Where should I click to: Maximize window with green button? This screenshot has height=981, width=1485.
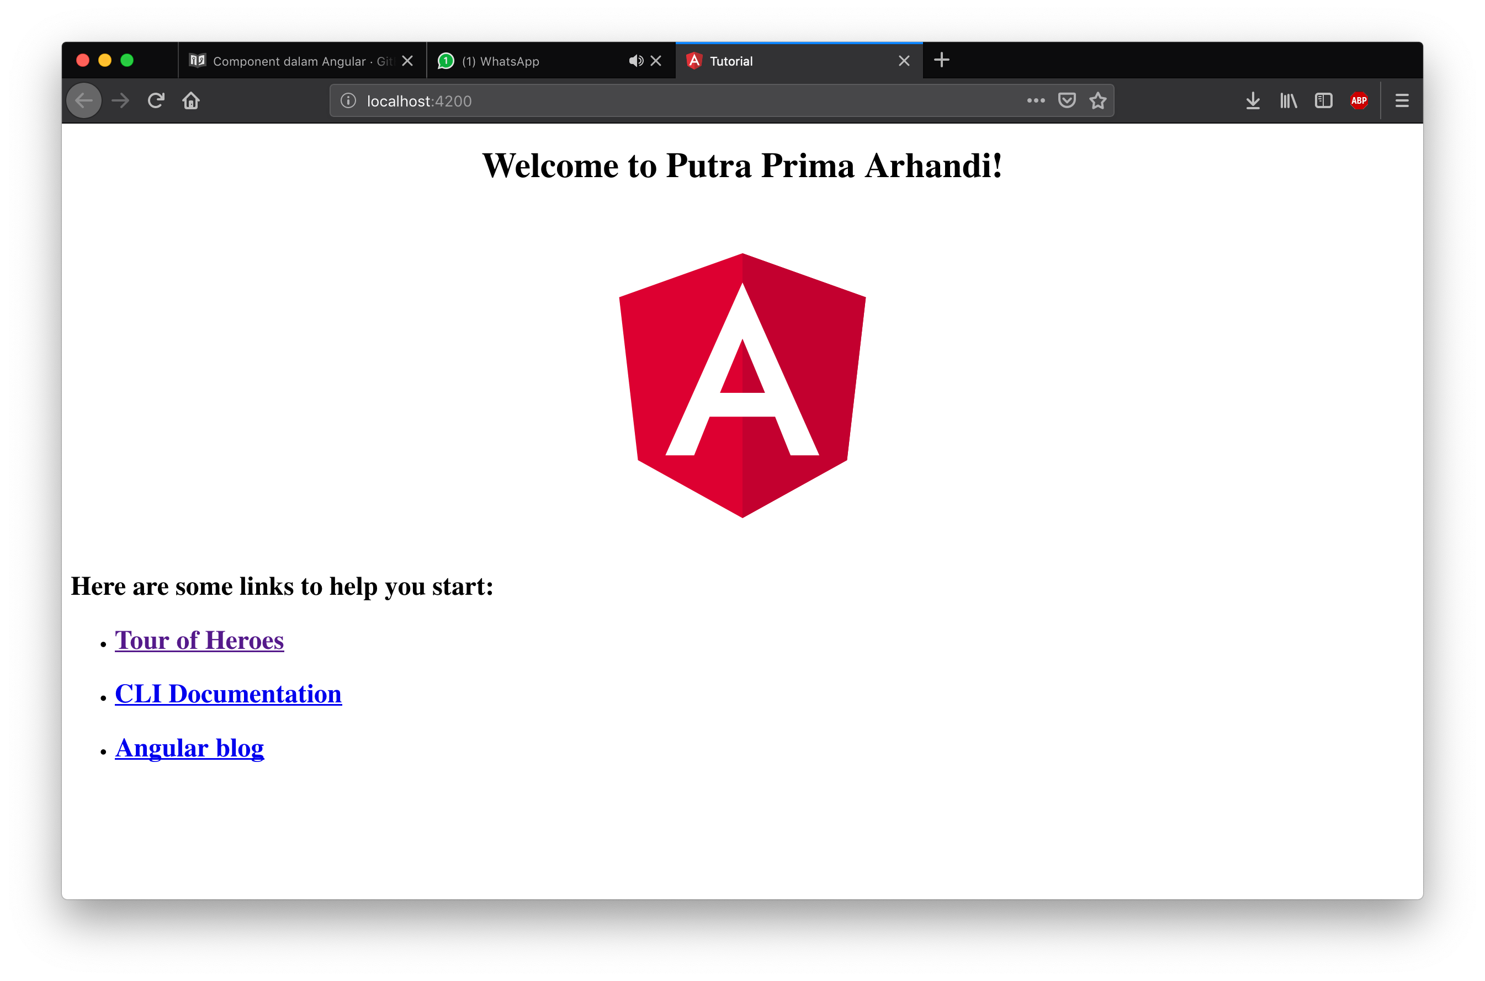[x=127, y=60]
